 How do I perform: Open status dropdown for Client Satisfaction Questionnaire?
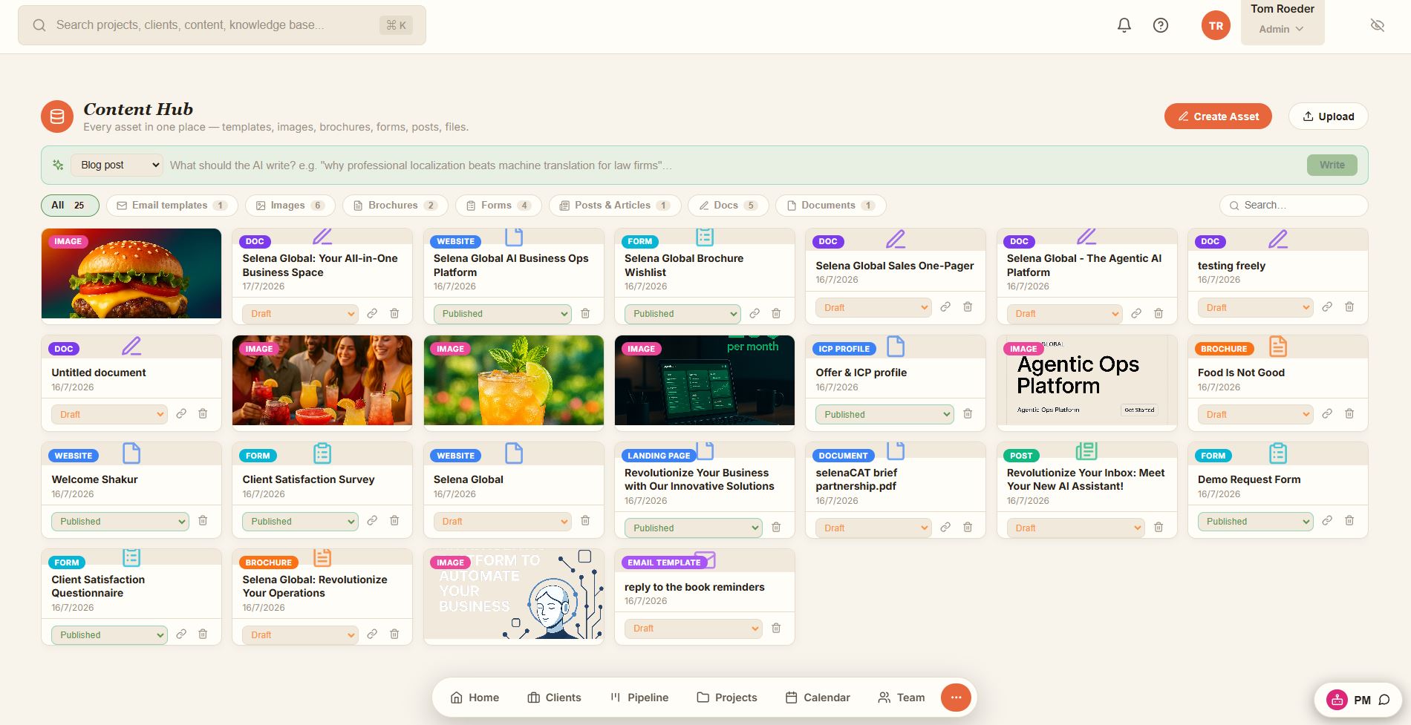pos(109,634)
